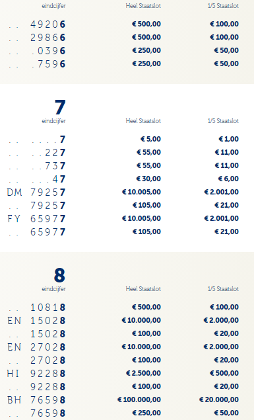Click the € 5,00 prize for eindcijfer 7
254x420 pixels.
[150, 139]
